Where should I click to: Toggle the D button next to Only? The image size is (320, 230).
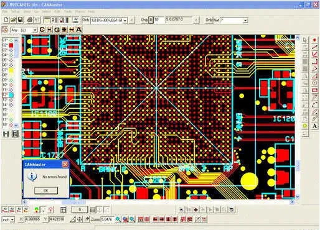coord(151,20)
